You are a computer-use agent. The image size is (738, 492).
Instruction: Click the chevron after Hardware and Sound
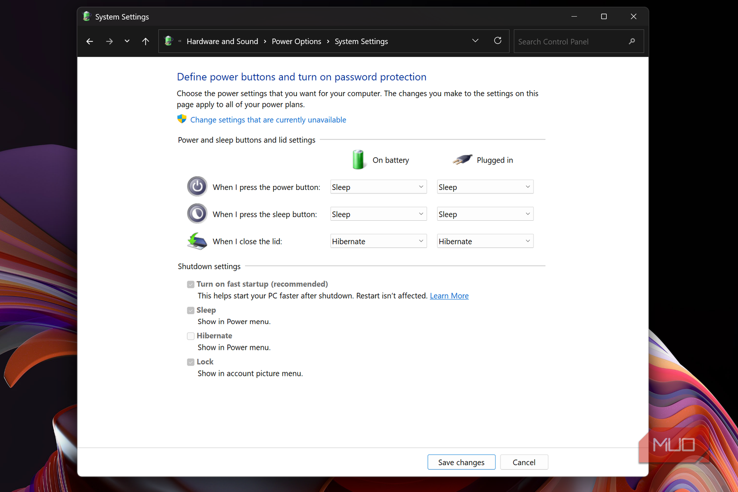[x=265, y=41]
